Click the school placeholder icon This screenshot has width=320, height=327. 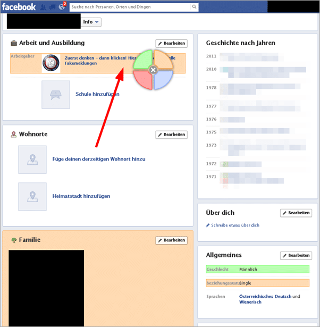(x=56, y=95)
